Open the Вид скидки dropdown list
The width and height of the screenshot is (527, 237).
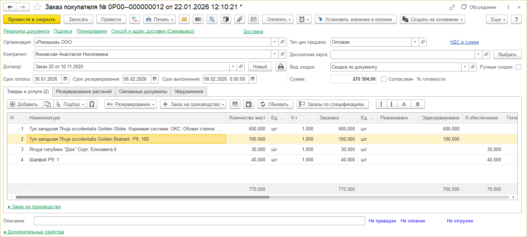(465, 67)
